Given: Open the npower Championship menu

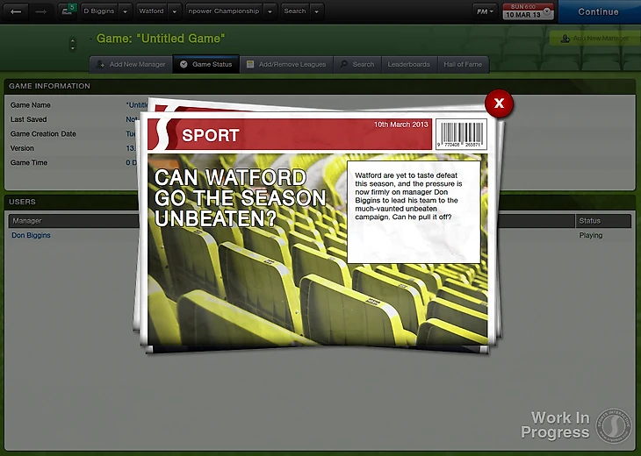Looking at the screenshot, I should tap(224, 11).
